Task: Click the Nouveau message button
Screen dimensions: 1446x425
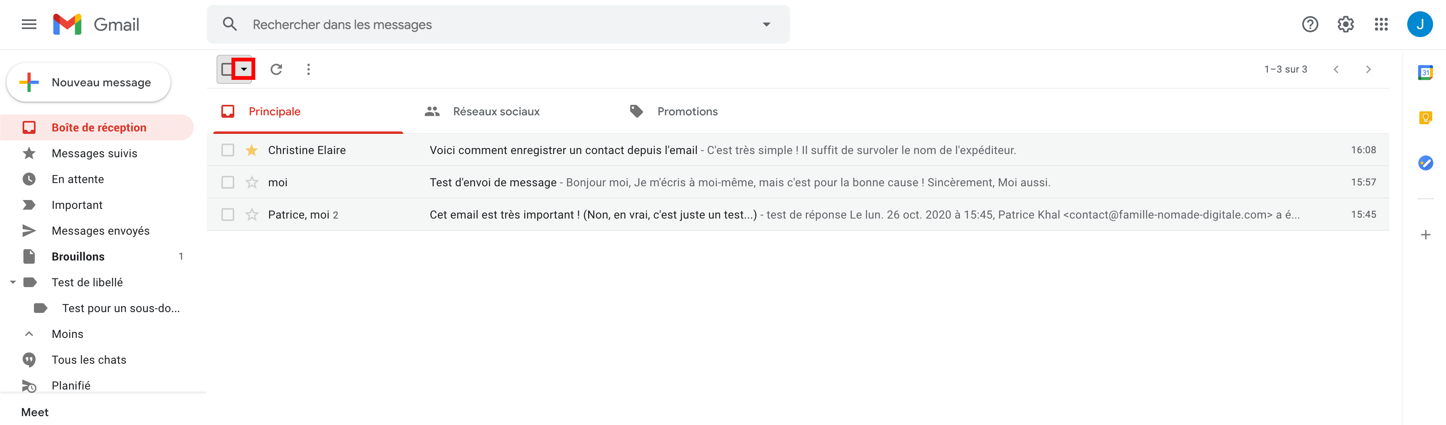Action: point(88,82)
